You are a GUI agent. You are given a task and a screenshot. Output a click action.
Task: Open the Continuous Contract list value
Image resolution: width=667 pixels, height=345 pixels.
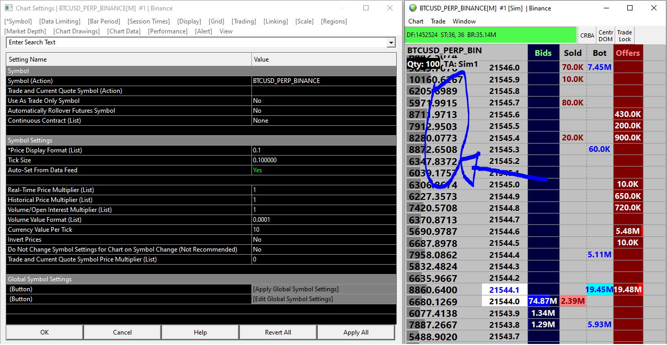324,121
